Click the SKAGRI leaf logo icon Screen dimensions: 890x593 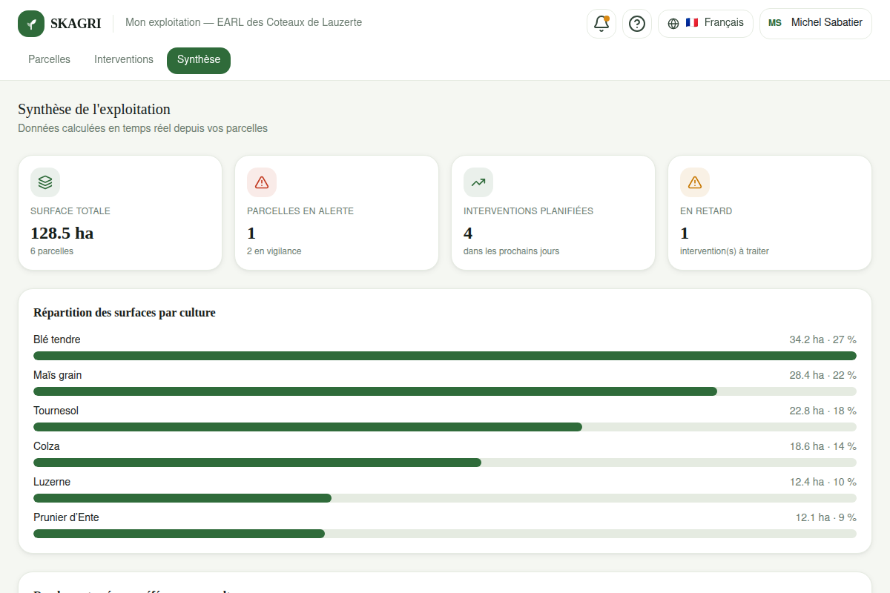pyautogui.click(x=31, y=24)
